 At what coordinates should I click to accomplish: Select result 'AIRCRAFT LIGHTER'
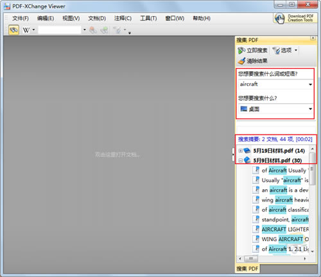coord(285,230)
